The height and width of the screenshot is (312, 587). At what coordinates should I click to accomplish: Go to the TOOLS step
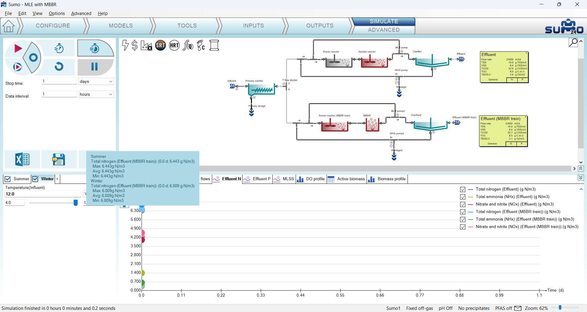coord(187,26)
